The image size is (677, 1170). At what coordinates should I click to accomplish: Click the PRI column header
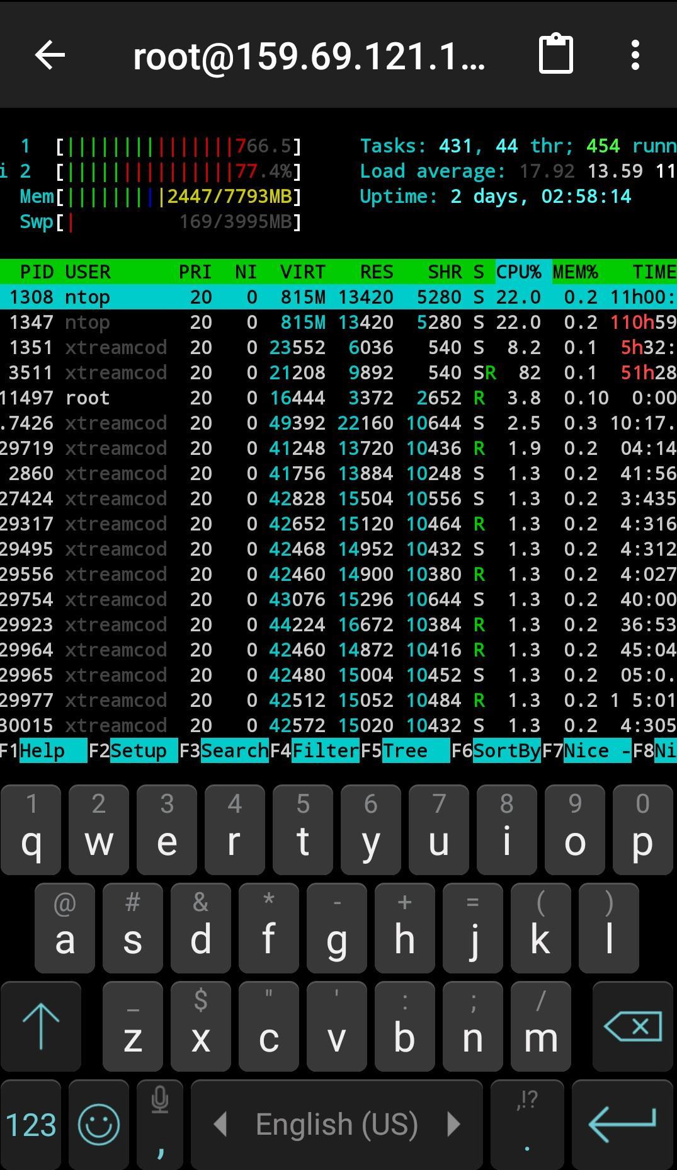(x=195, y=272)
